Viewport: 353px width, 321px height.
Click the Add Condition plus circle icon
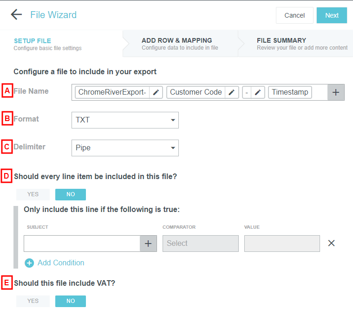[x=29, y=263]
